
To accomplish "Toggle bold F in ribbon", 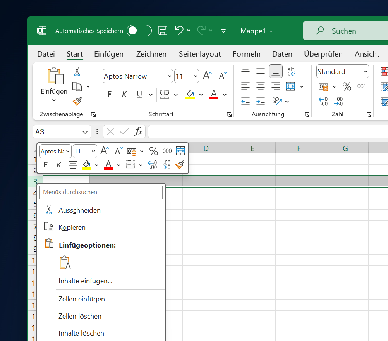I will pos(109,94).
